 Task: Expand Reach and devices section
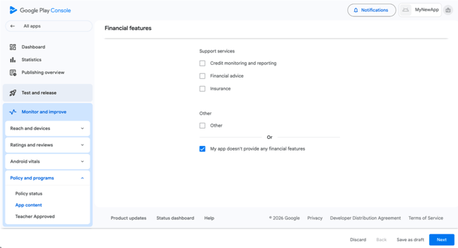(48, 128)
